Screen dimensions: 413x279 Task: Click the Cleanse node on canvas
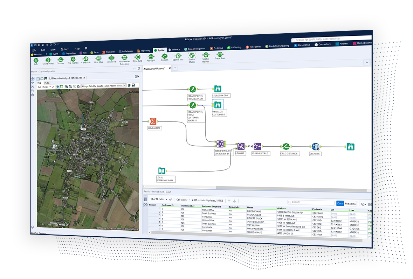point(315,147)
